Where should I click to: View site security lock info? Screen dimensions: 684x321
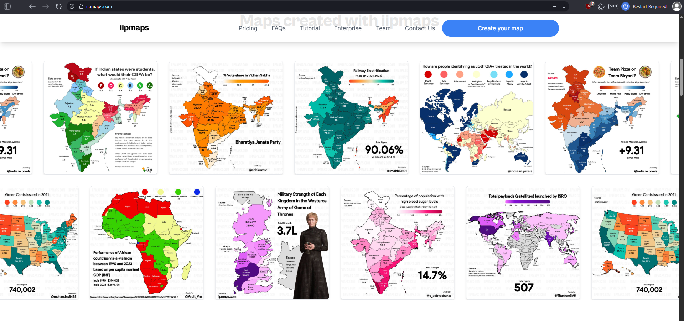coord(81,6)
